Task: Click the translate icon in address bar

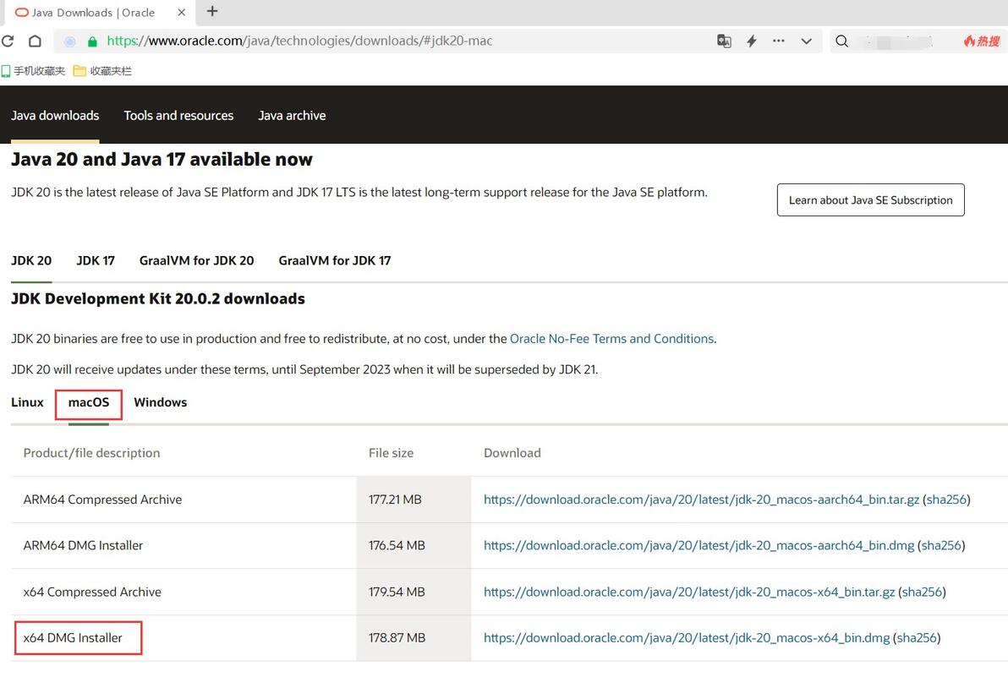Action: (x=724, y=41)
